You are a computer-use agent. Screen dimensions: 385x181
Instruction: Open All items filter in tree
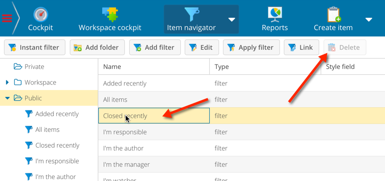coord(47,130)
